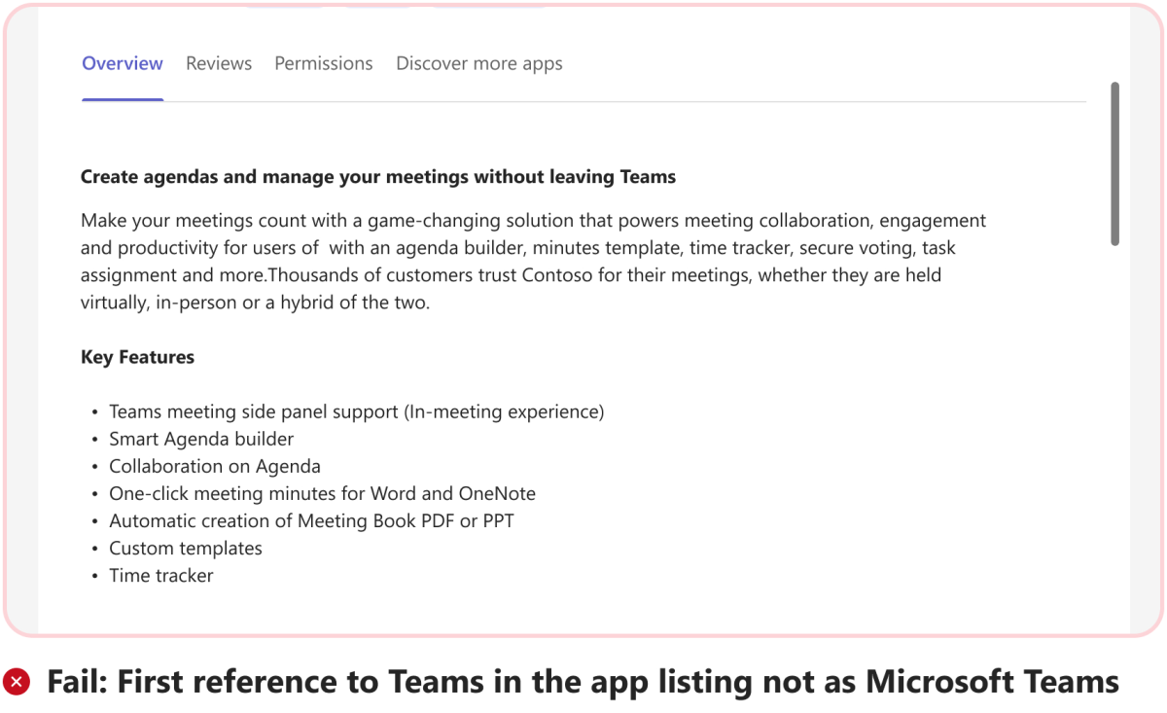Click the word Contoso in the description
1167x713 pixels.
click(556, 275)
